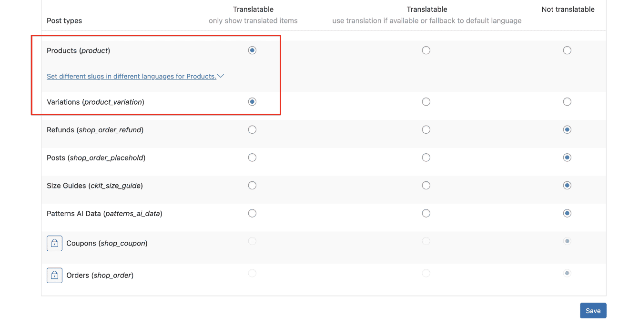The width and height of the screenshot is (629, 335).
Task: Select 'only show translated items' for shop_order_placehold
Action: [252, 158]
